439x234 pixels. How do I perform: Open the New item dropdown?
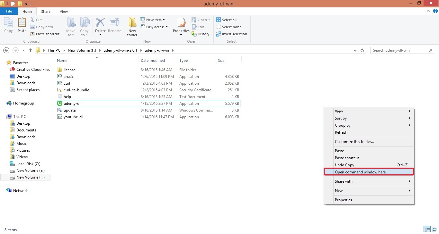(x=153, y=20)
